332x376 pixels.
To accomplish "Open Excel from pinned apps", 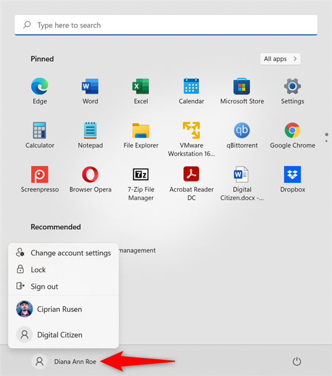I will [x=141, y=91].
